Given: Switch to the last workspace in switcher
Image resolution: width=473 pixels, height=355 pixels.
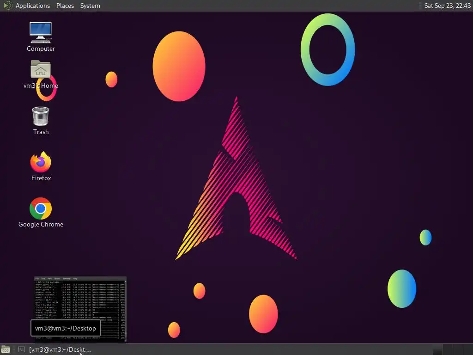Looking at the screenshot, I should [x=468, y=349].
